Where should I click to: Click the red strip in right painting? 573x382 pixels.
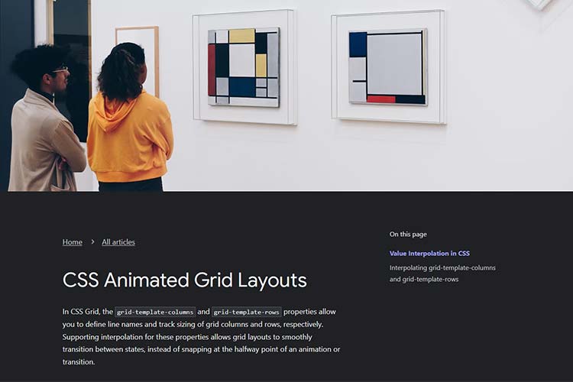[x=381, y=99]
